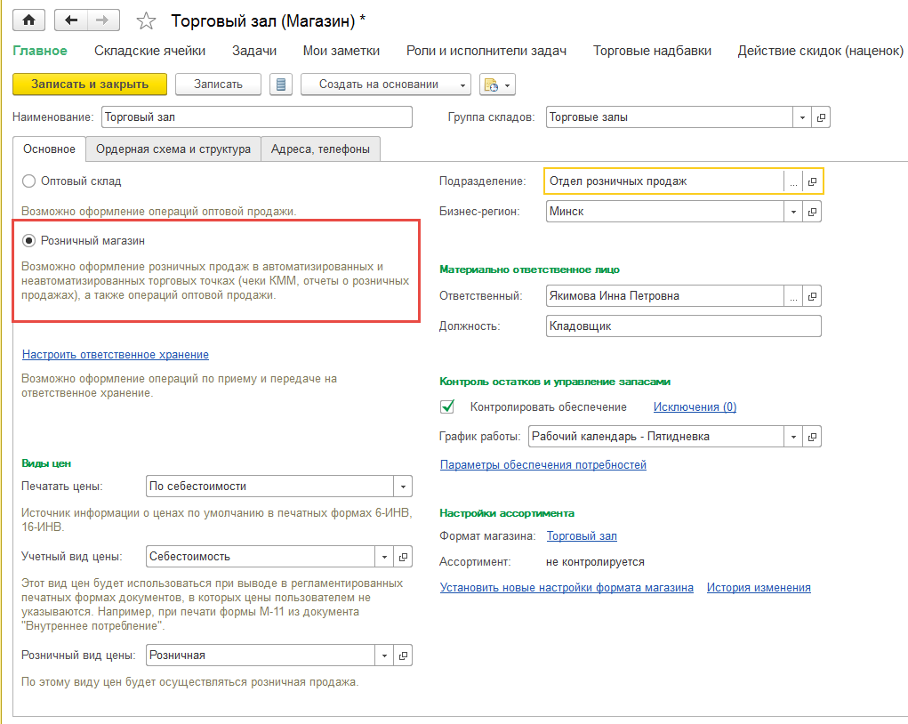Click the Home icon button

(29, 20)
